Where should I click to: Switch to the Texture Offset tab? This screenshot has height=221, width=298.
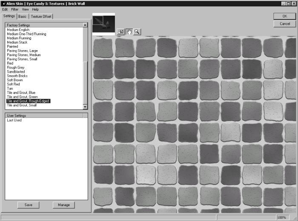point(41,17)
